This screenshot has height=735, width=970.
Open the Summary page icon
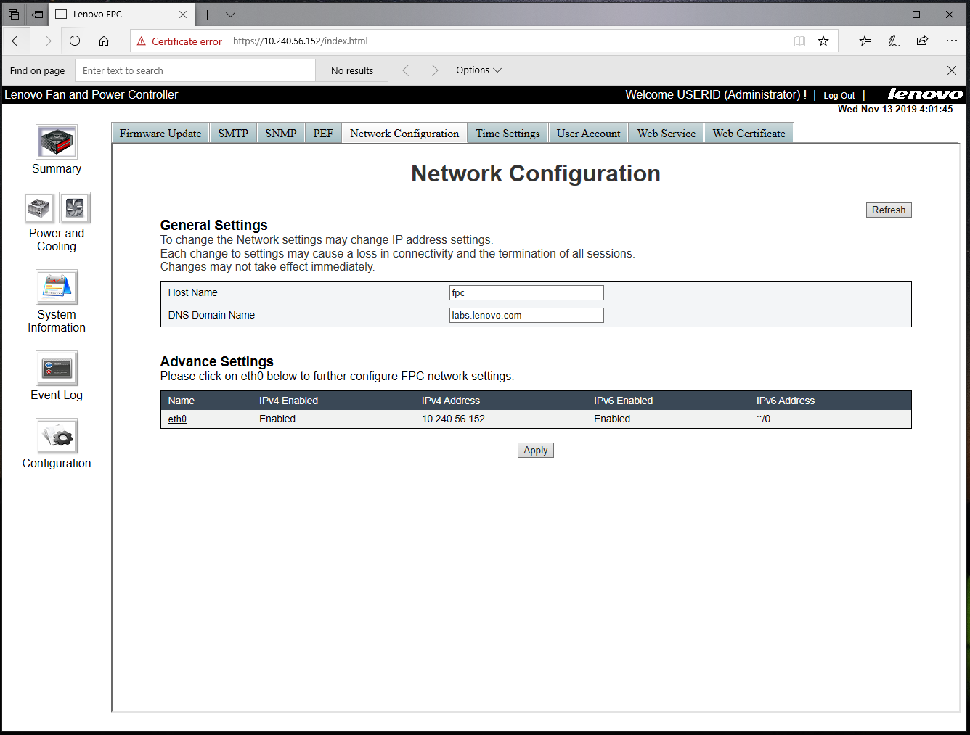57,141
